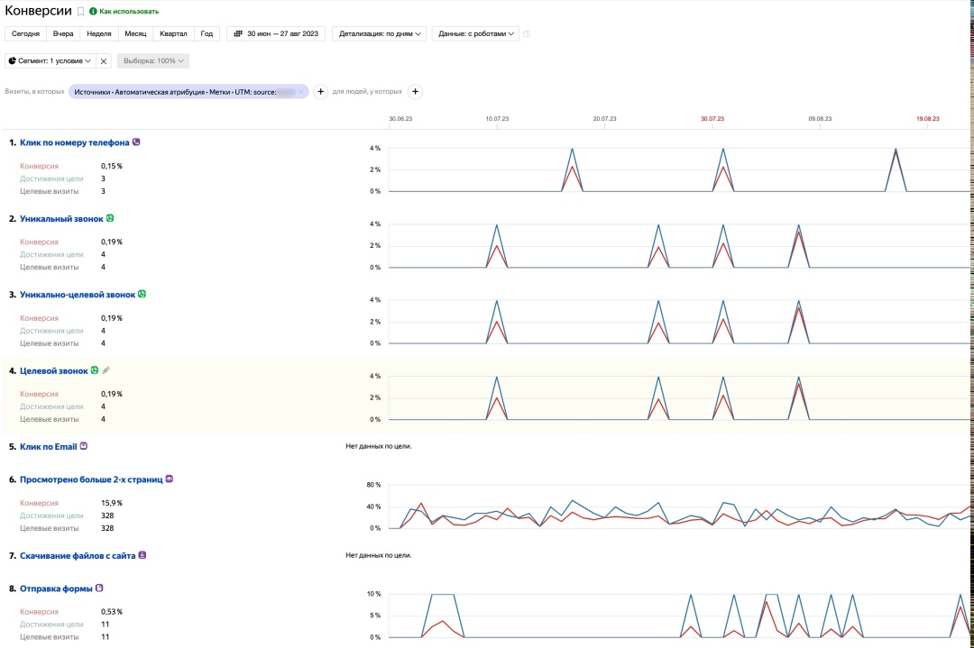Open the Детализация: по дням dropdown
974x648 pixels.
click(x=379, y=34)
